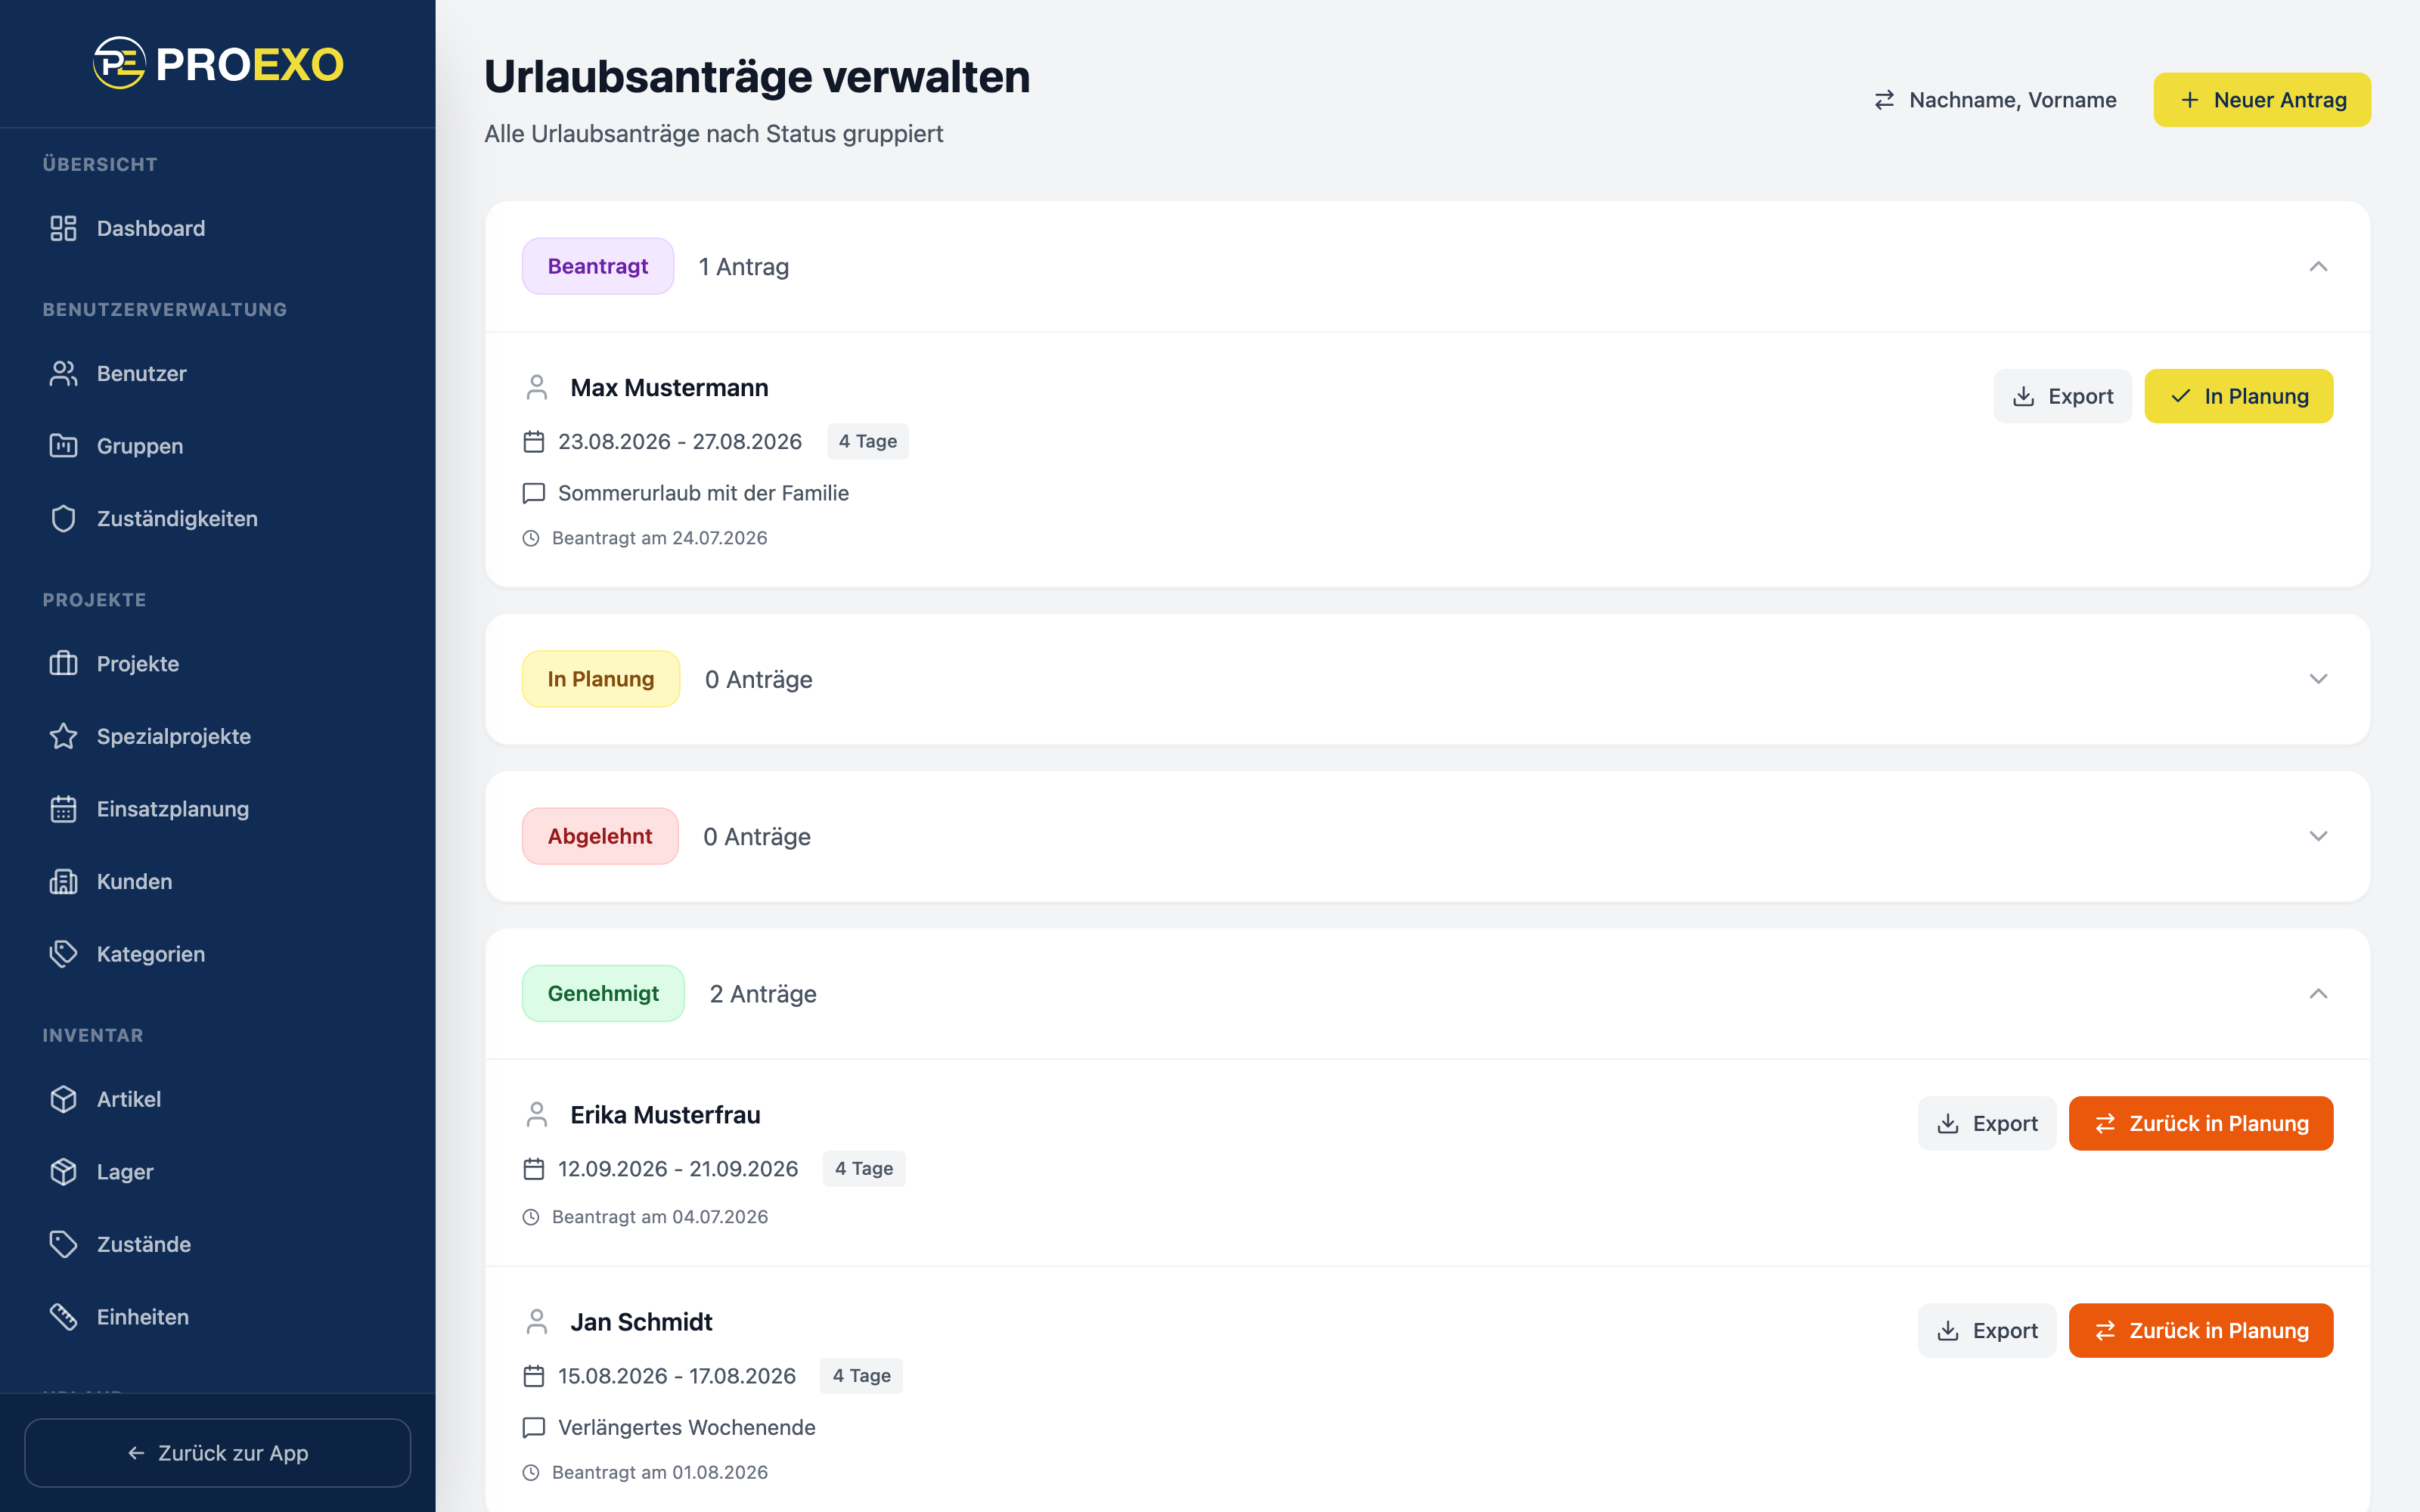Viewport: 2420px width, 1512px height.
Task: Collapse the Genehmigt section
Action: (2318, 993)
